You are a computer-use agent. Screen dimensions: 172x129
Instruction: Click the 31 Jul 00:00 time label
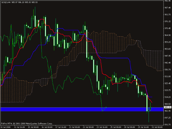tap(157, 127)
